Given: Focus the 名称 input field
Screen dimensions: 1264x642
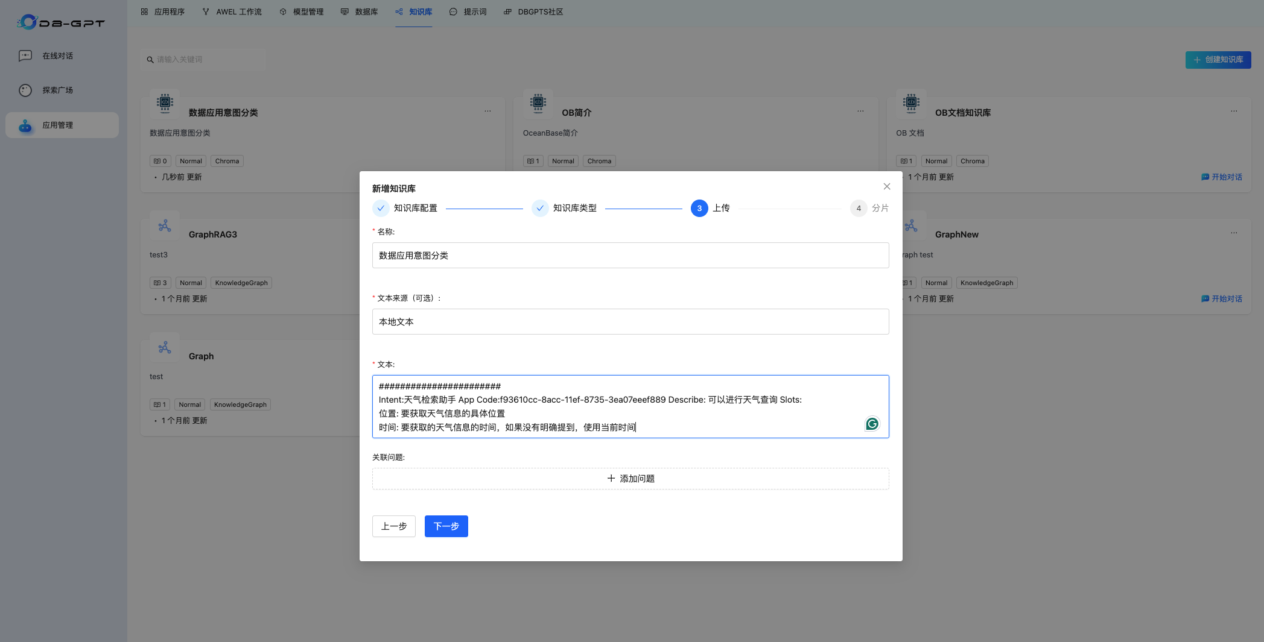Looking at the screenshot, I should pos(630,256).
